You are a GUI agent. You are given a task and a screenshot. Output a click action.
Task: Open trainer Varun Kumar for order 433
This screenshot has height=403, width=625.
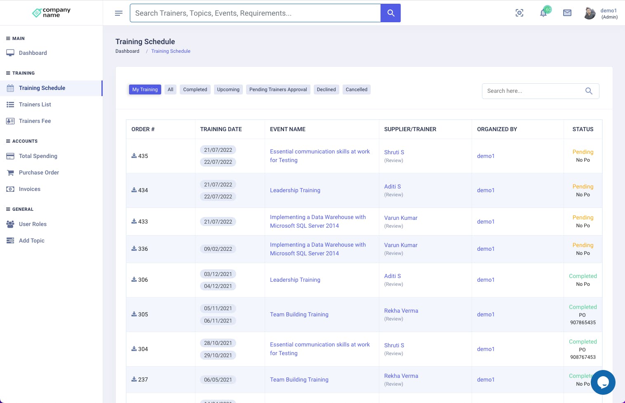click(x=401, y=218)
